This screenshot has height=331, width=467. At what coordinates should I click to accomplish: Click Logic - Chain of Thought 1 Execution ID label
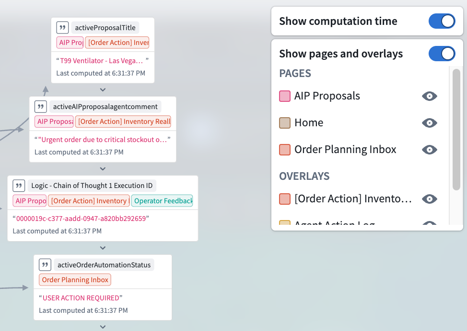(92, 186)
